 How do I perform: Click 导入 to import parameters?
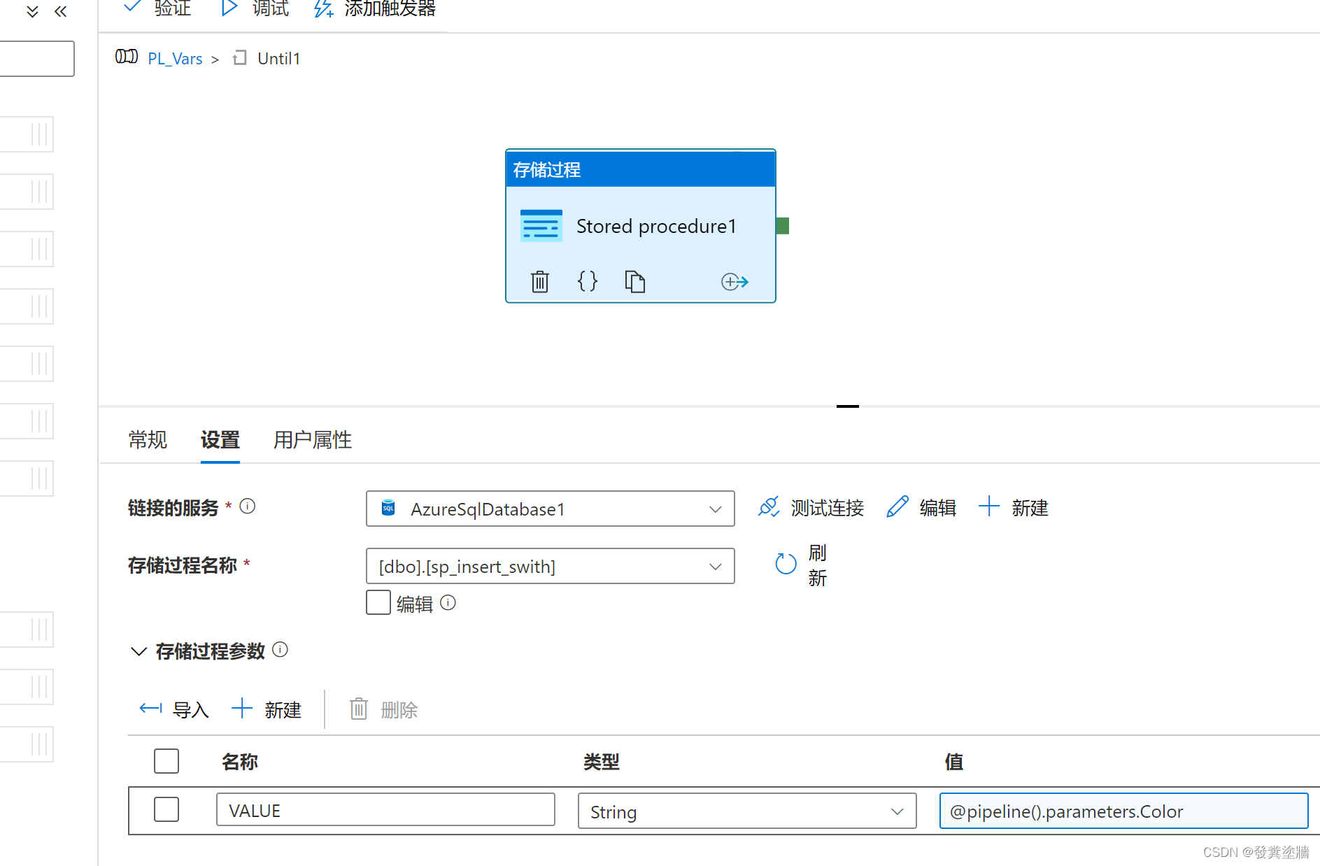174,710
